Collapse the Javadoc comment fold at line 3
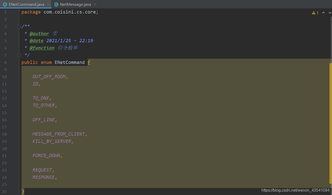This screenshot has width=332, height=195. pos(19,26)
